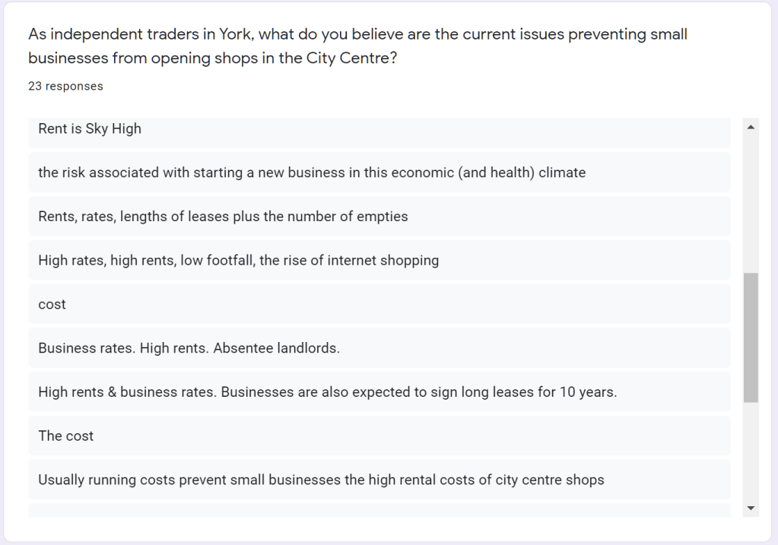Click the partially visible bottom response row
778x545 pixels.
(379, 510)
